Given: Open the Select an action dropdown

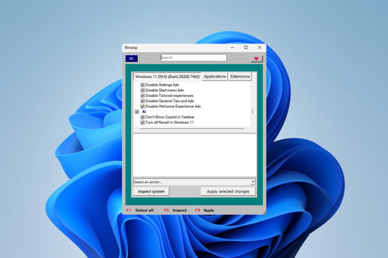Looking at the screenshot, I should [194, 182].
